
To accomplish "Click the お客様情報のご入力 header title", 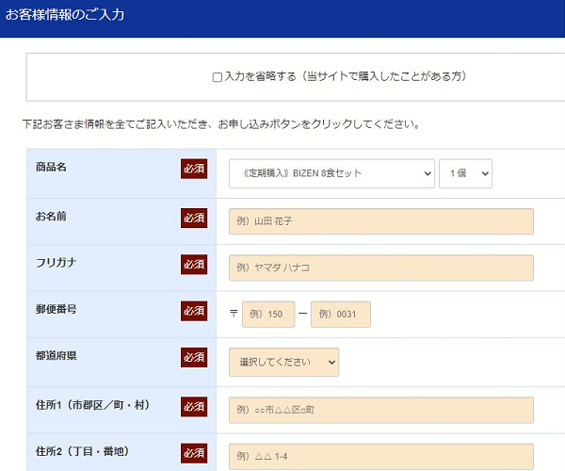I will (x=65, y=15).
